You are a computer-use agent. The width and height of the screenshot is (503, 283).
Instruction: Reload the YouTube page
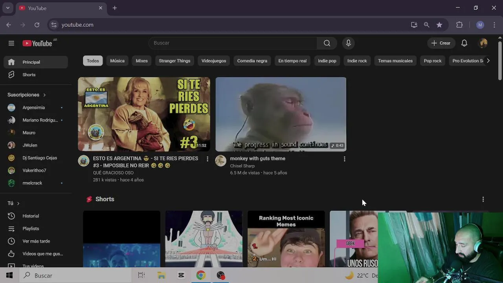pyautogui.click(x=37, y=25)
